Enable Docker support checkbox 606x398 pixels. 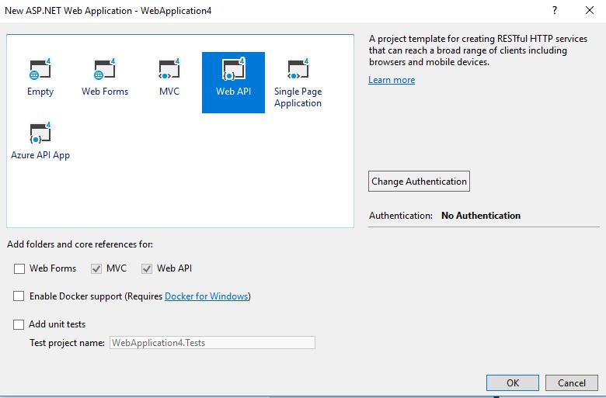tap(19, 296)
